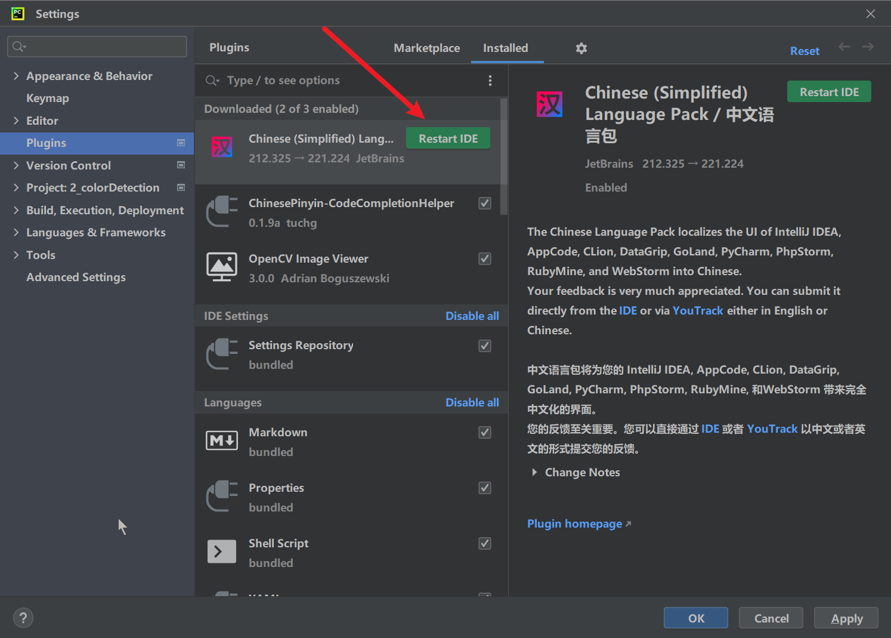The height and width of the screenshot is (638, 891).
Task: Click the project-level marker icon beside Project: 2_colorDetection
Action: [181, 187]
